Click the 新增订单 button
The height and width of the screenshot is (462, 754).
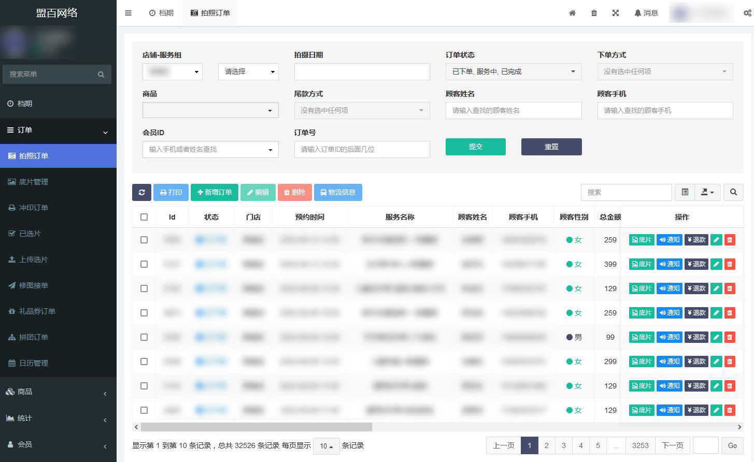pos(215,192)
